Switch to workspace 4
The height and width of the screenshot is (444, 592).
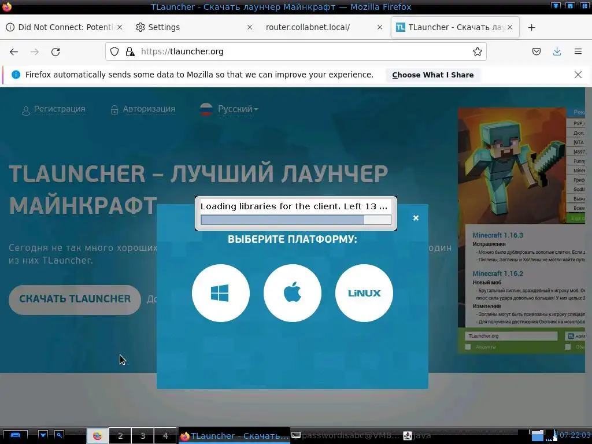(165, 436)
